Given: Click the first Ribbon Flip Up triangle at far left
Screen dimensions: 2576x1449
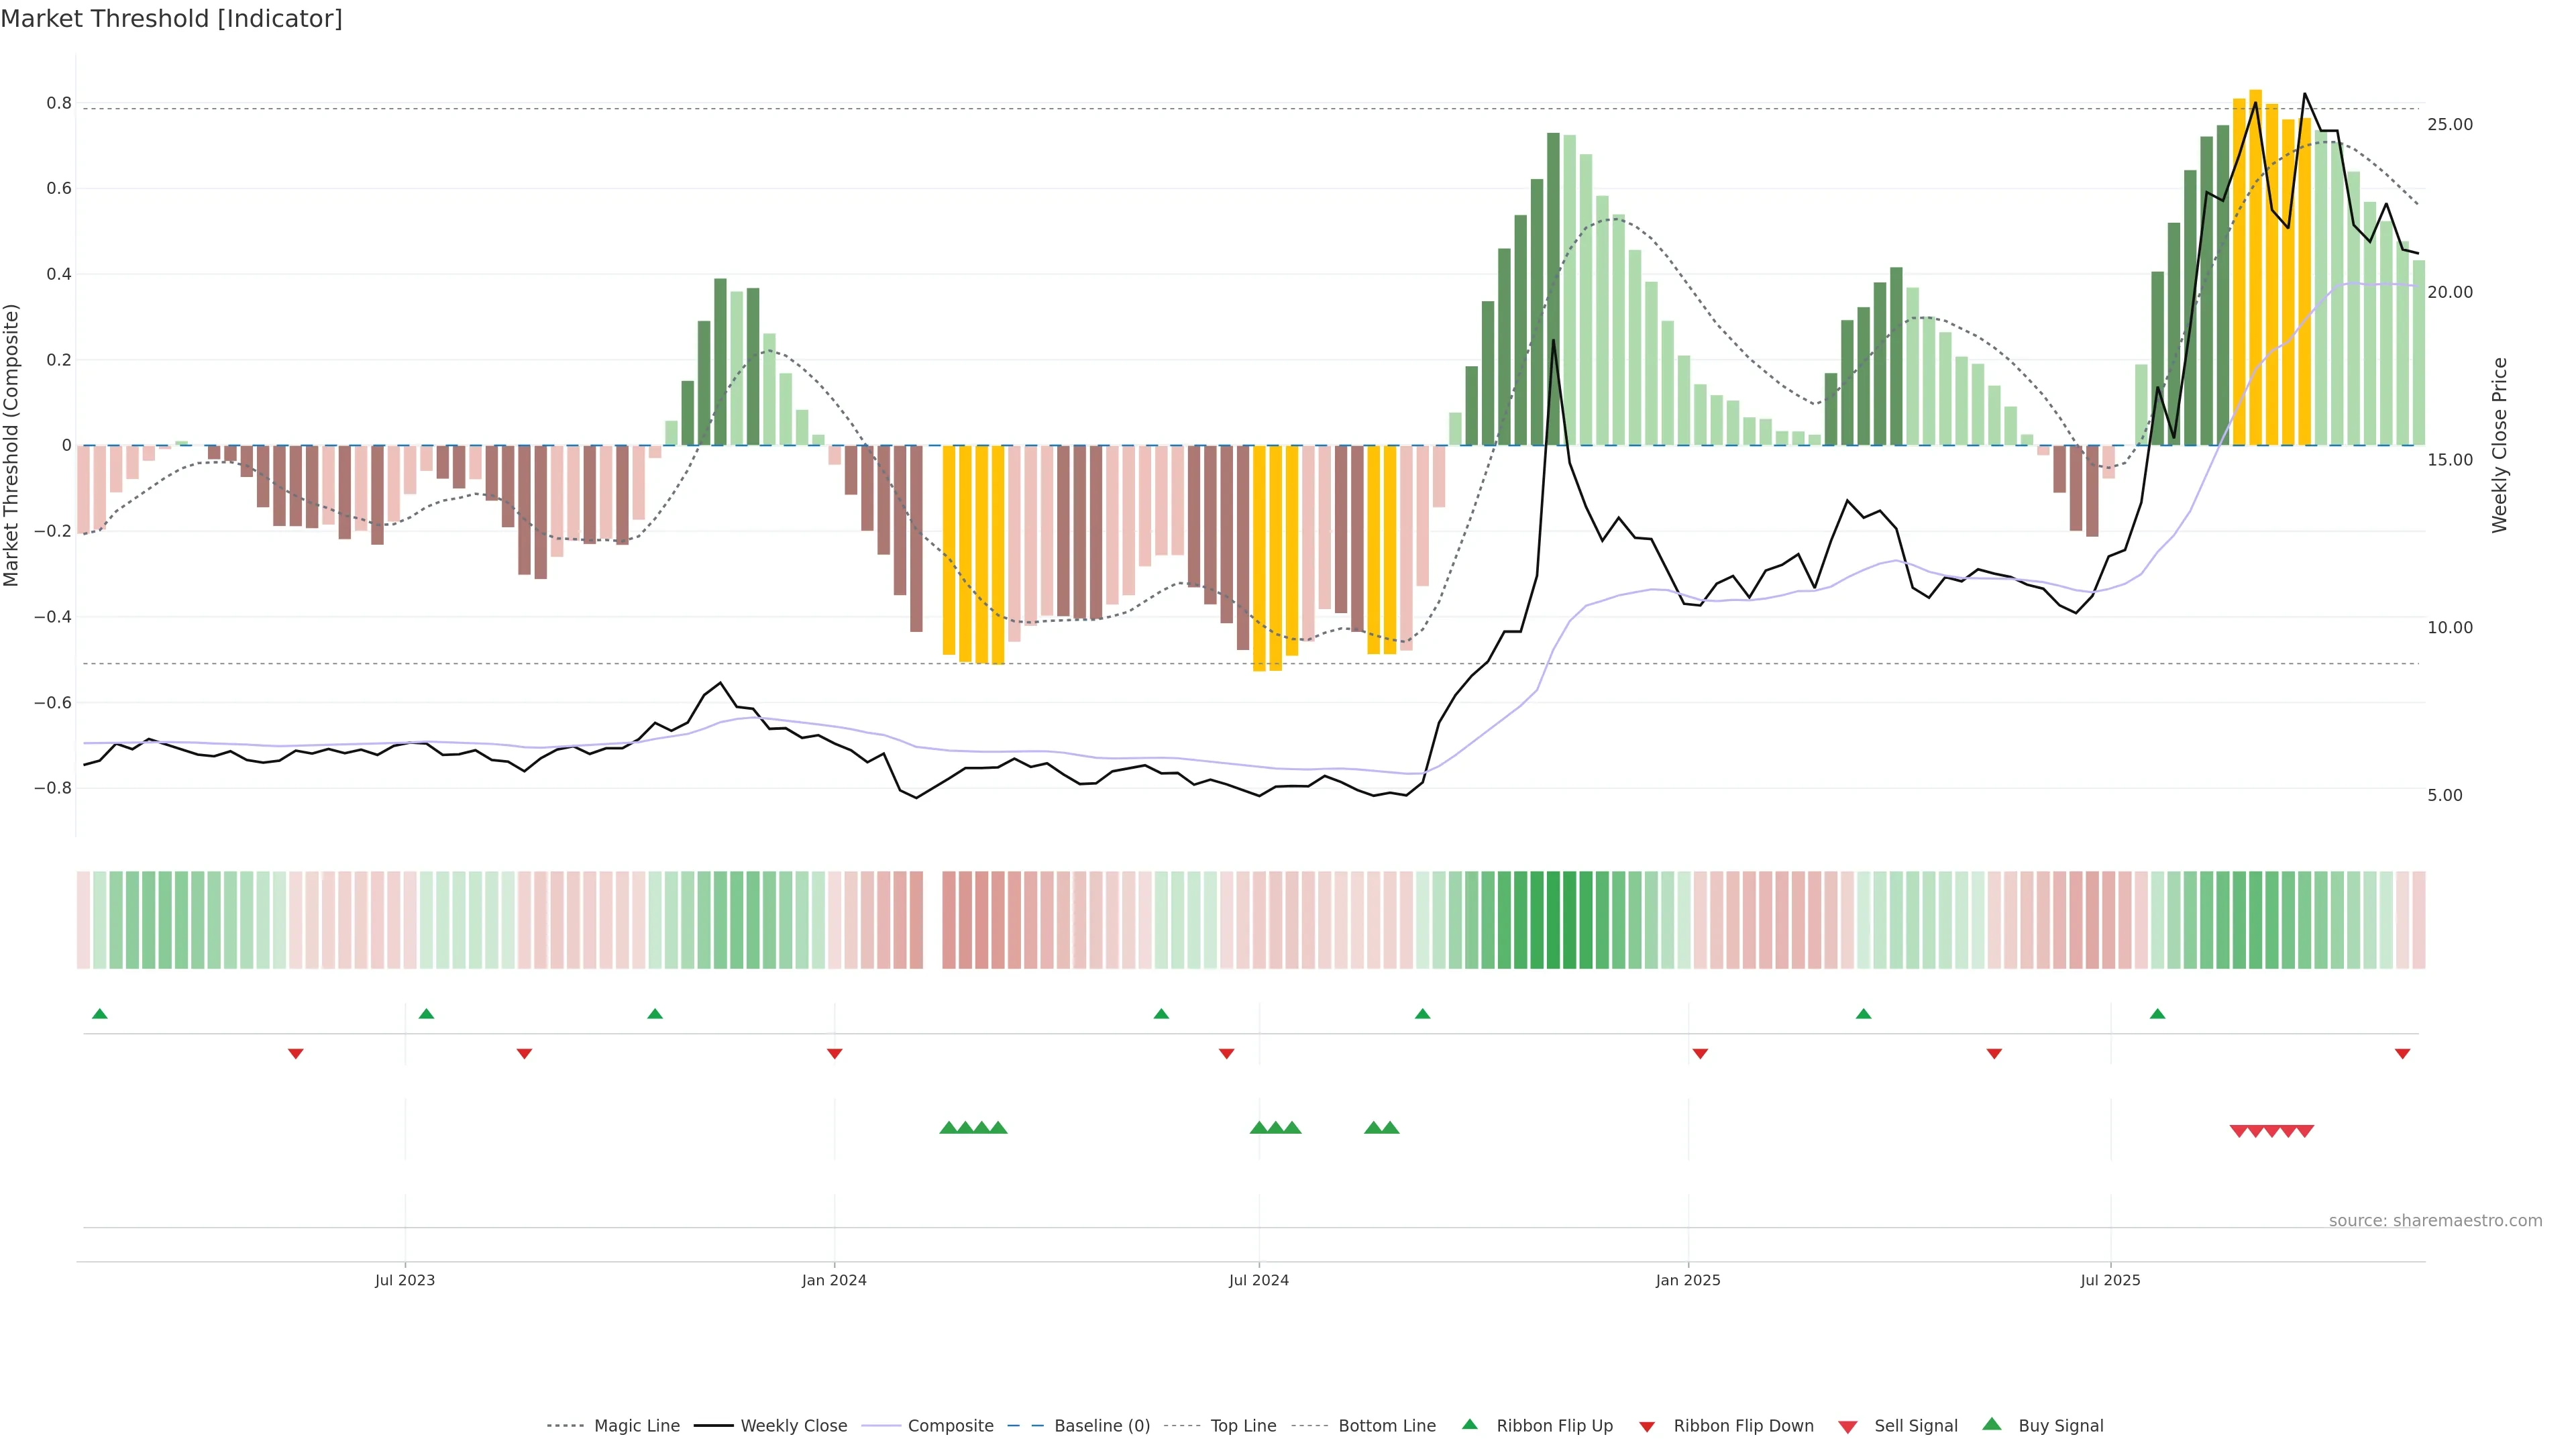Looking at the screenshot, I should click(99, 1014).
